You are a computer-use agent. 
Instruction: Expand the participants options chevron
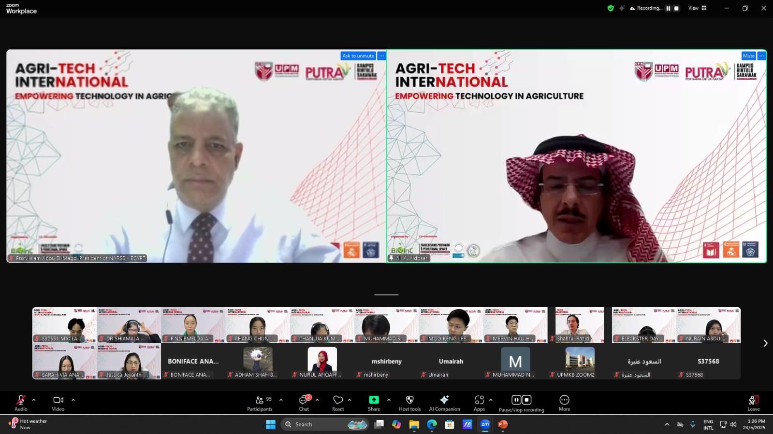click(281, 400)
